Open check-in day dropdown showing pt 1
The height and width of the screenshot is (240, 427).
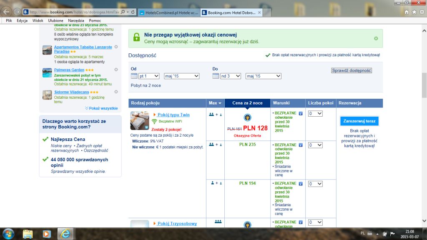point(149,76)
